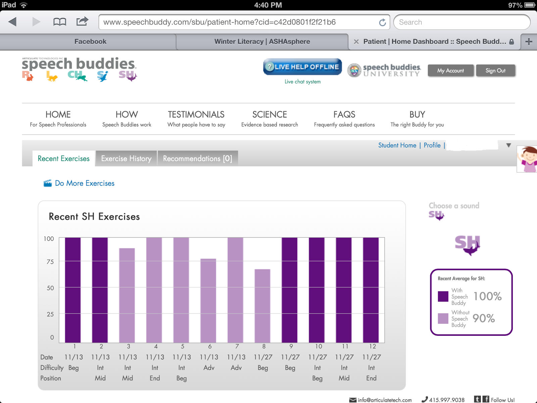Viewport: 537px width, 403px height.
Task: Open the FAQS menu item
Action: [x=344, y=119]
